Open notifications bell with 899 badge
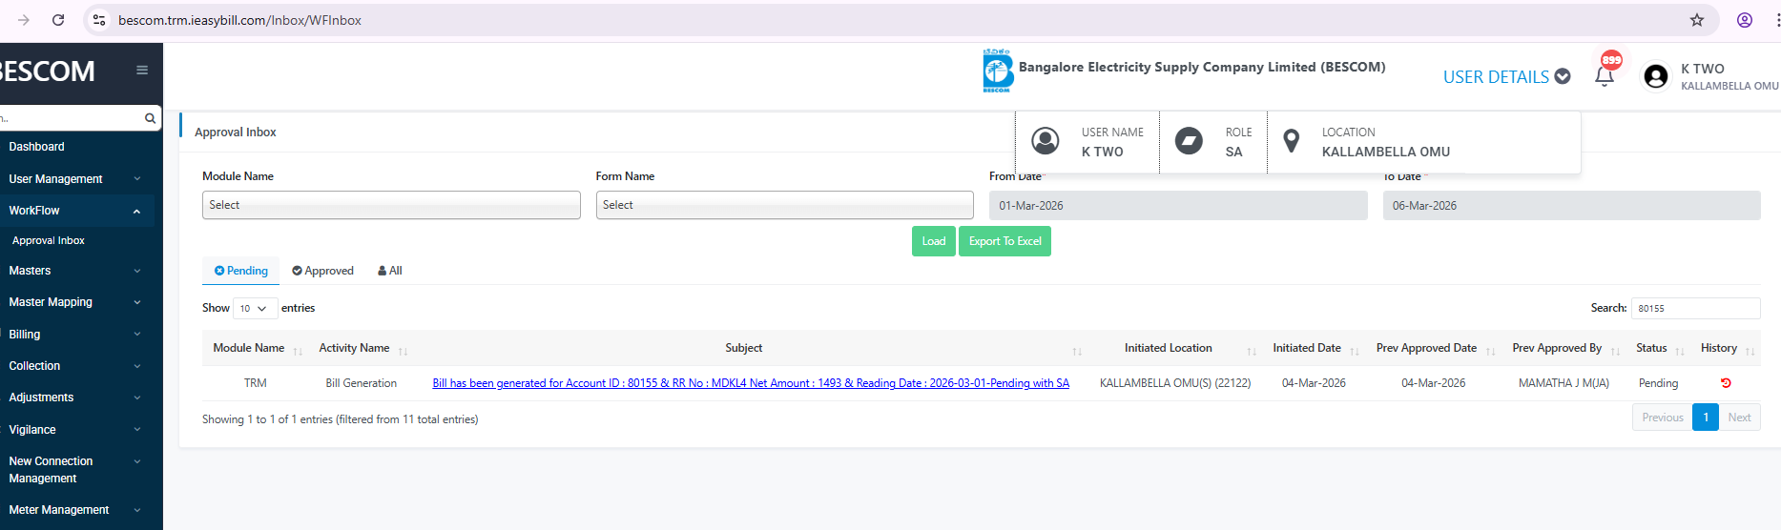This screenshot has height=530, width=1781. pyautogui.click(x=1605, y=75)
